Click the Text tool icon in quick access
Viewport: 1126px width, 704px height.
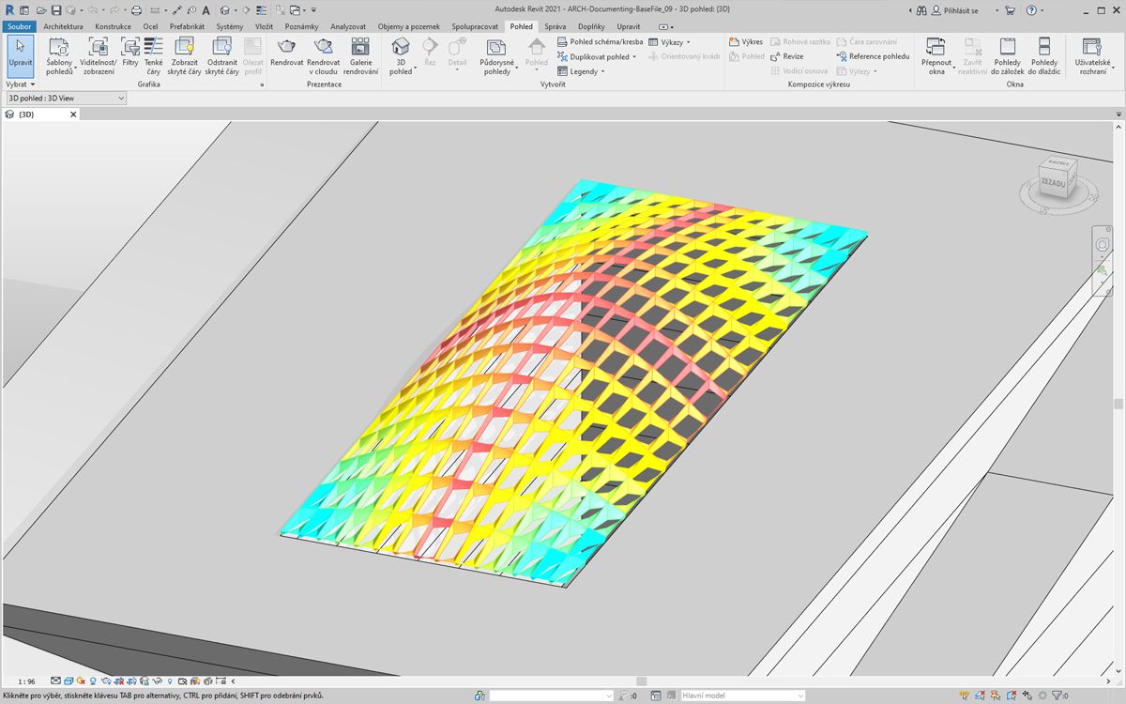[x=205, y=9]
